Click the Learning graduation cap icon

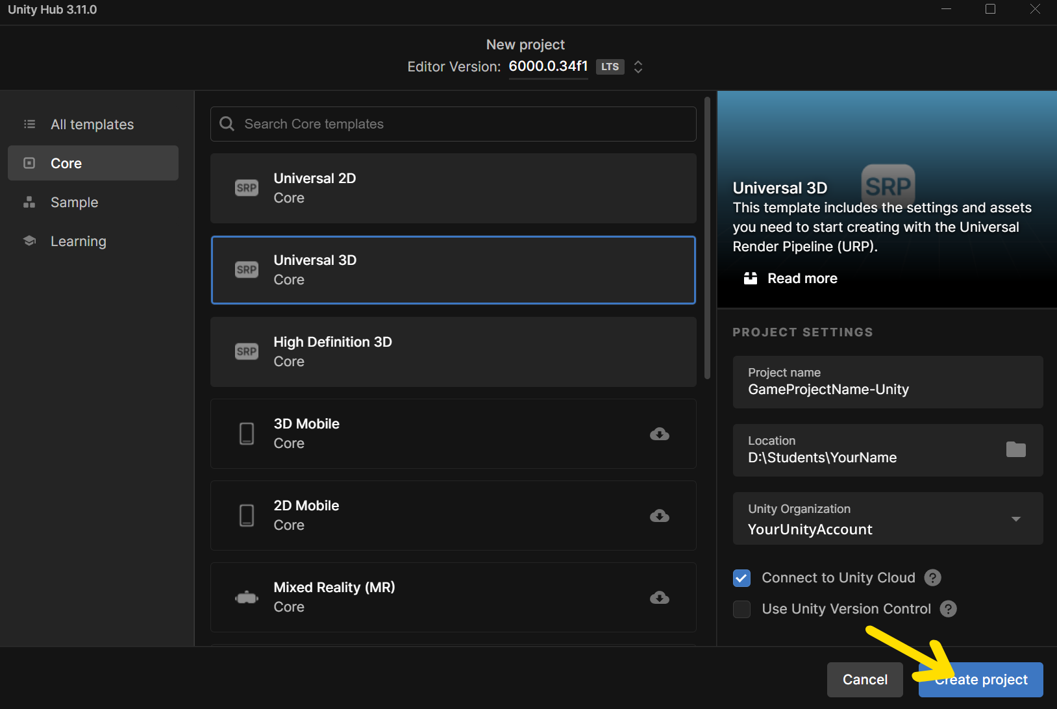29,241
